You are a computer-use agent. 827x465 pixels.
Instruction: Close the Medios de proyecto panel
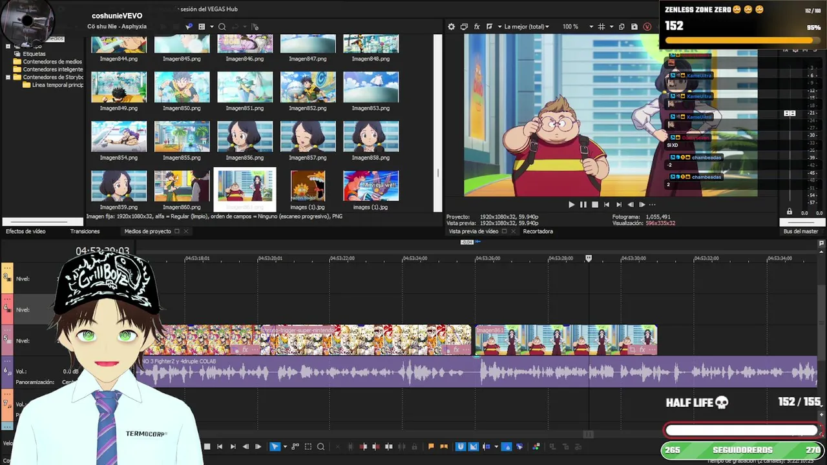186,231
